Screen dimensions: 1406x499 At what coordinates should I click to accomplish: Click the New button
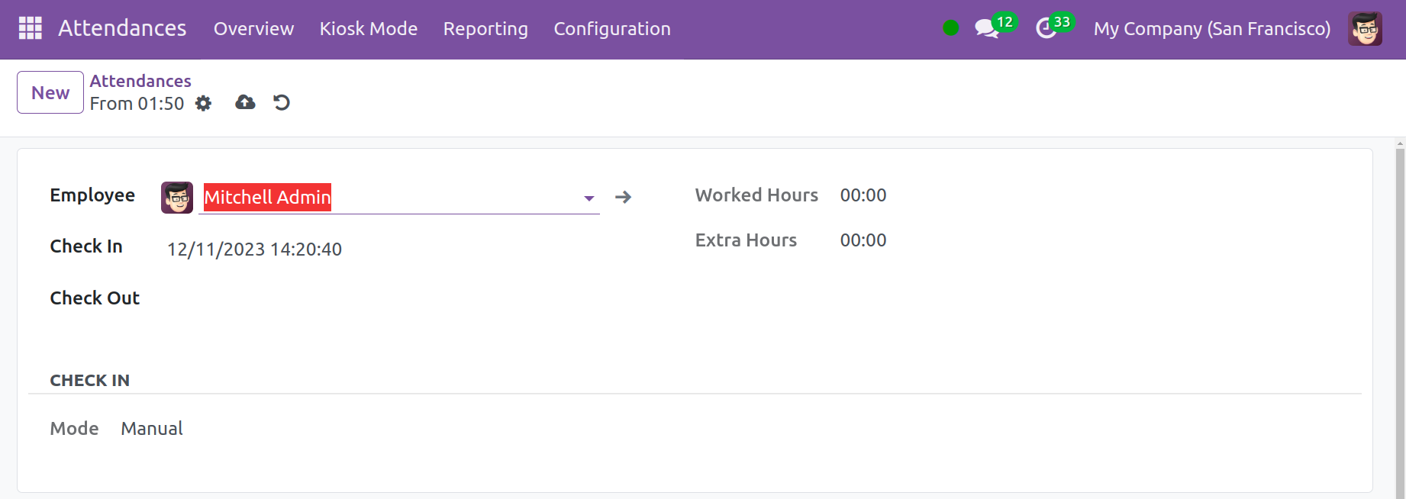point(50,92)
